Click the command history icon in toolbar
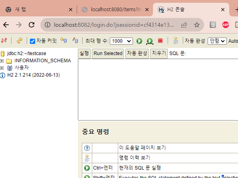The width and height of the screenshot is (238, 178). coord(176,40)
